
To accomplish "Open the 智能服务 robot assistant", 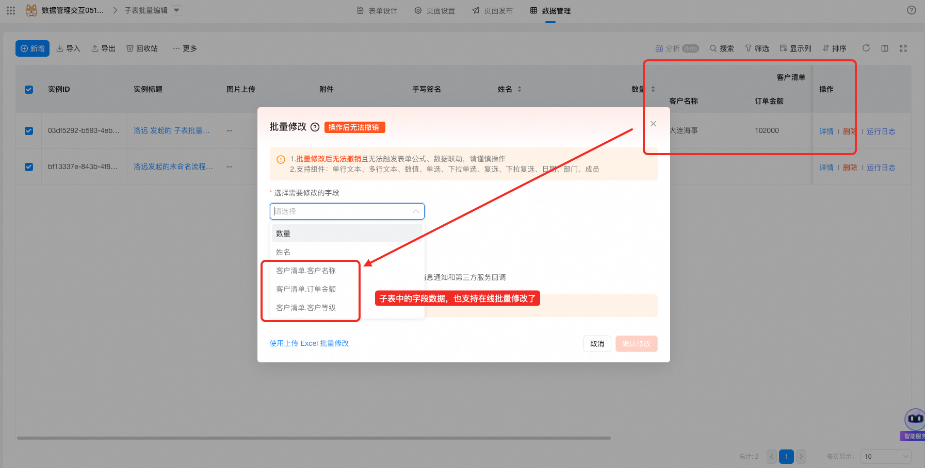I will tap(915, 420).
